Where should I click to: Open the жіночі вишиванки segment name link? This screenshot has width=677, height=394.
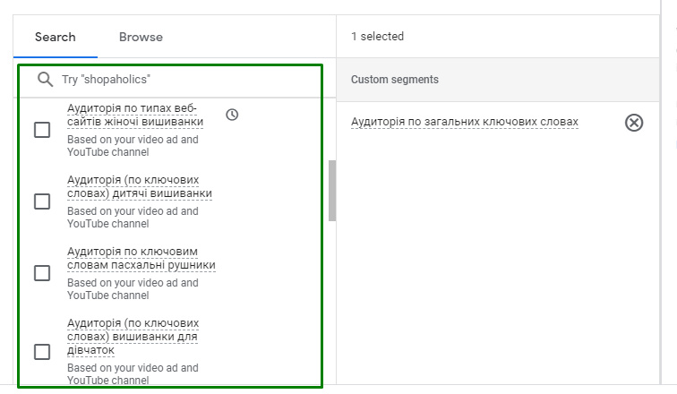click(x=134, y=115)
